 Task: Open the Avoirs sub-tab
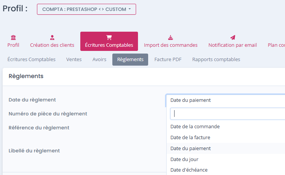[x=99, y=60]
